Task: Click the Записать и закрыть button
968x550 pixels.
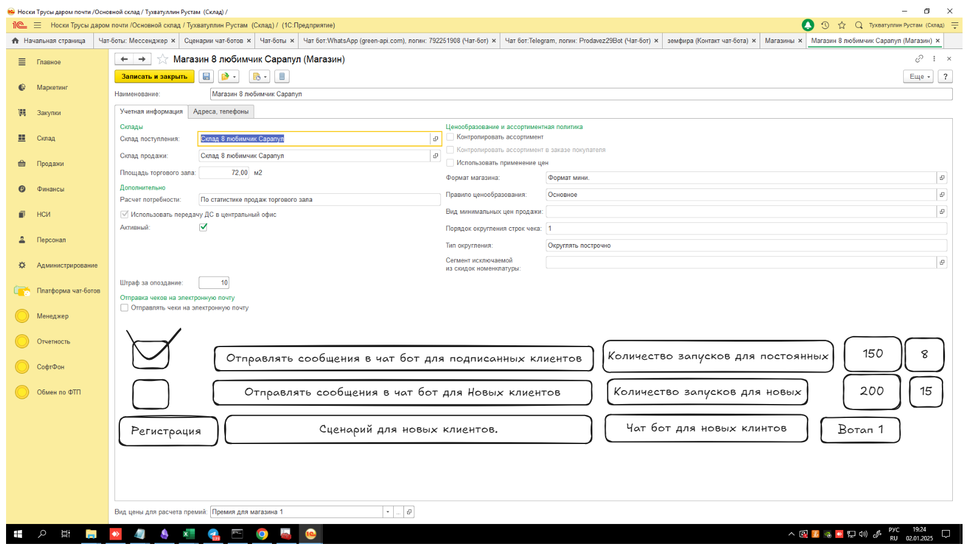Action: (x=154, y=76)
